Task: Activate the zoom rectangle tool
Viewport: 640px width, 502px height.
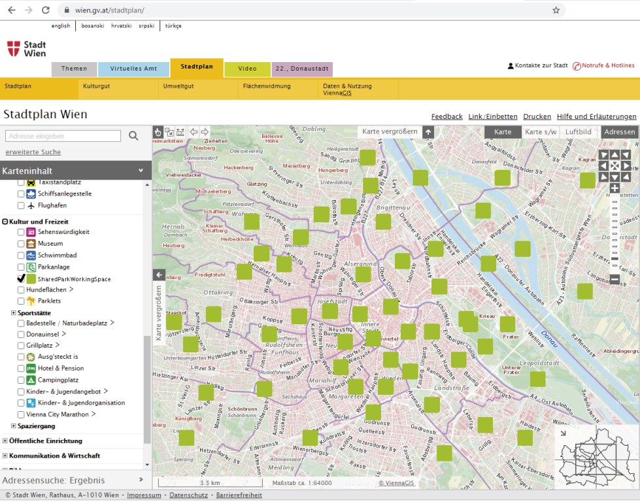Action: pyautogui.click(x=169, y=132)
